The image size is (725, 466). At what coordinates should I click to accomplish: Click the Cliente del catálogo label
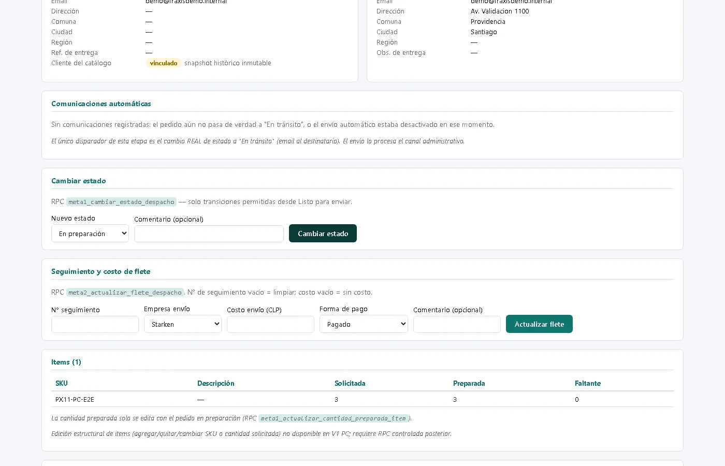pyautogui.click(x=81, y=63)
